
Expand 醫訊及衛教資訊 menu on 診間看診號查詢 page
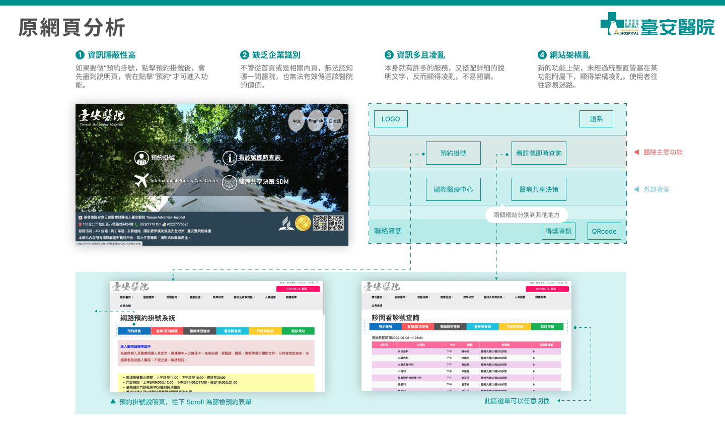click(494, 297)
